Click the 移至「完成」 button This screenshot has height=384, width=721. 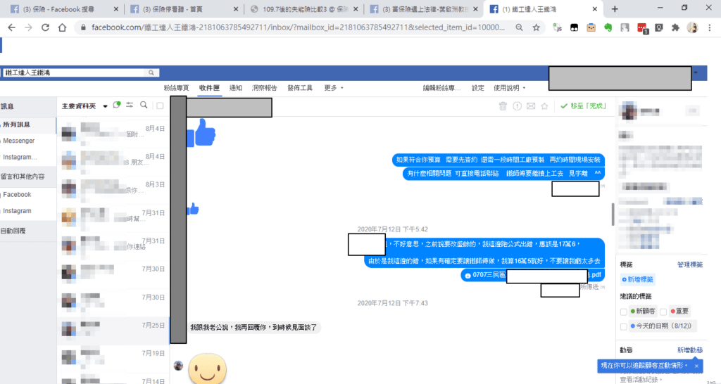(582, 106)
